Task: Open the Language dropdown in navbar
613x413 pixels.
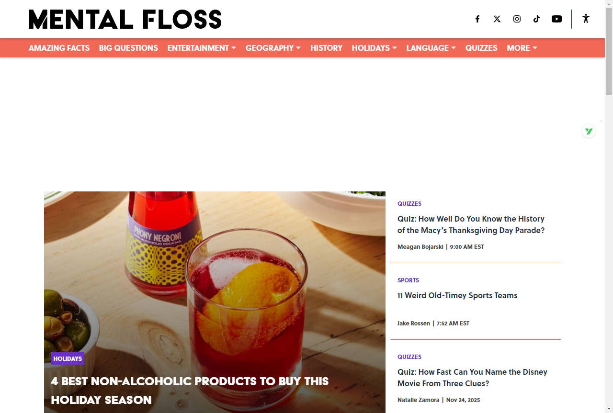Action: (431, 48)
